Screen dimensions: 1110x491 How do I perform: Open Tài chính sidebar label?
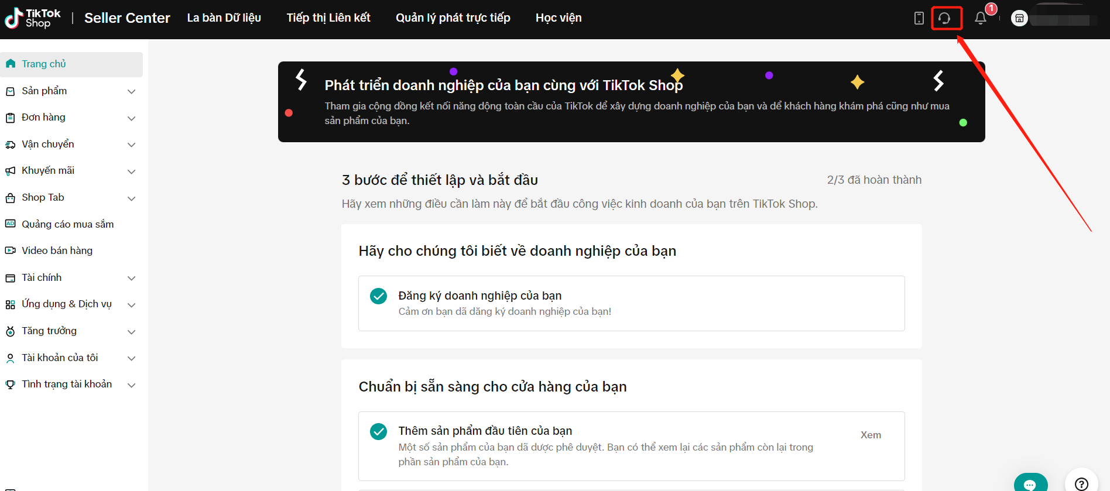click(42, 277)
